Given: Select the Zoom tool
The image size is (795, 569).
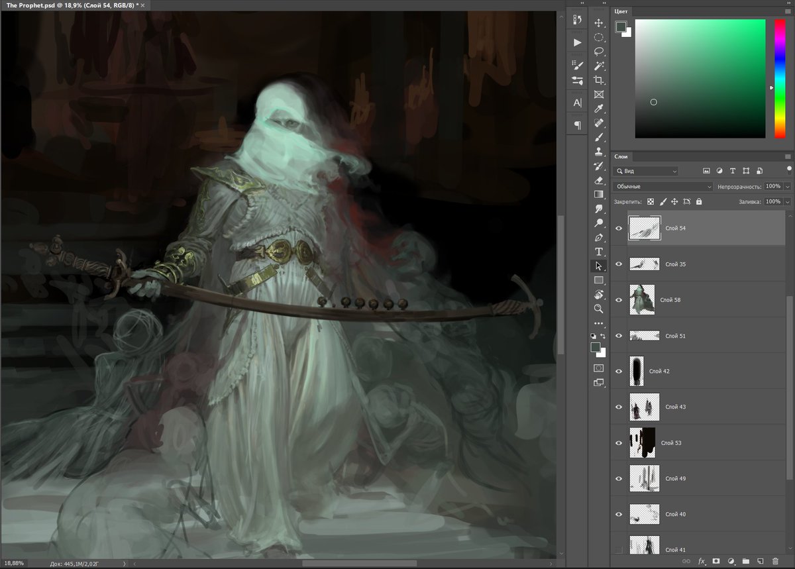Looking at the screenshot, I should point(599,309).
